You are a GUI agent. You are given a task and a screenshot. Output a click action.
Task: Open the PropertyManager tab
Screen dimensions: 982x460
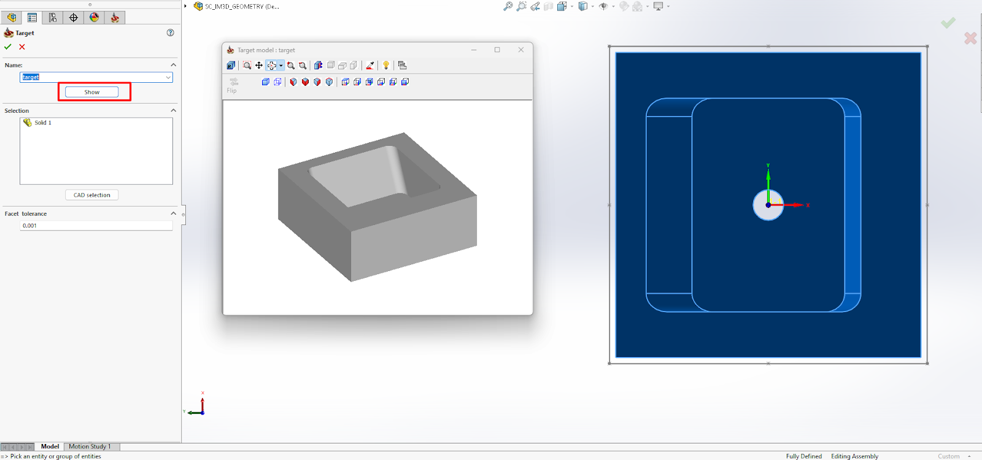[32, 17]
